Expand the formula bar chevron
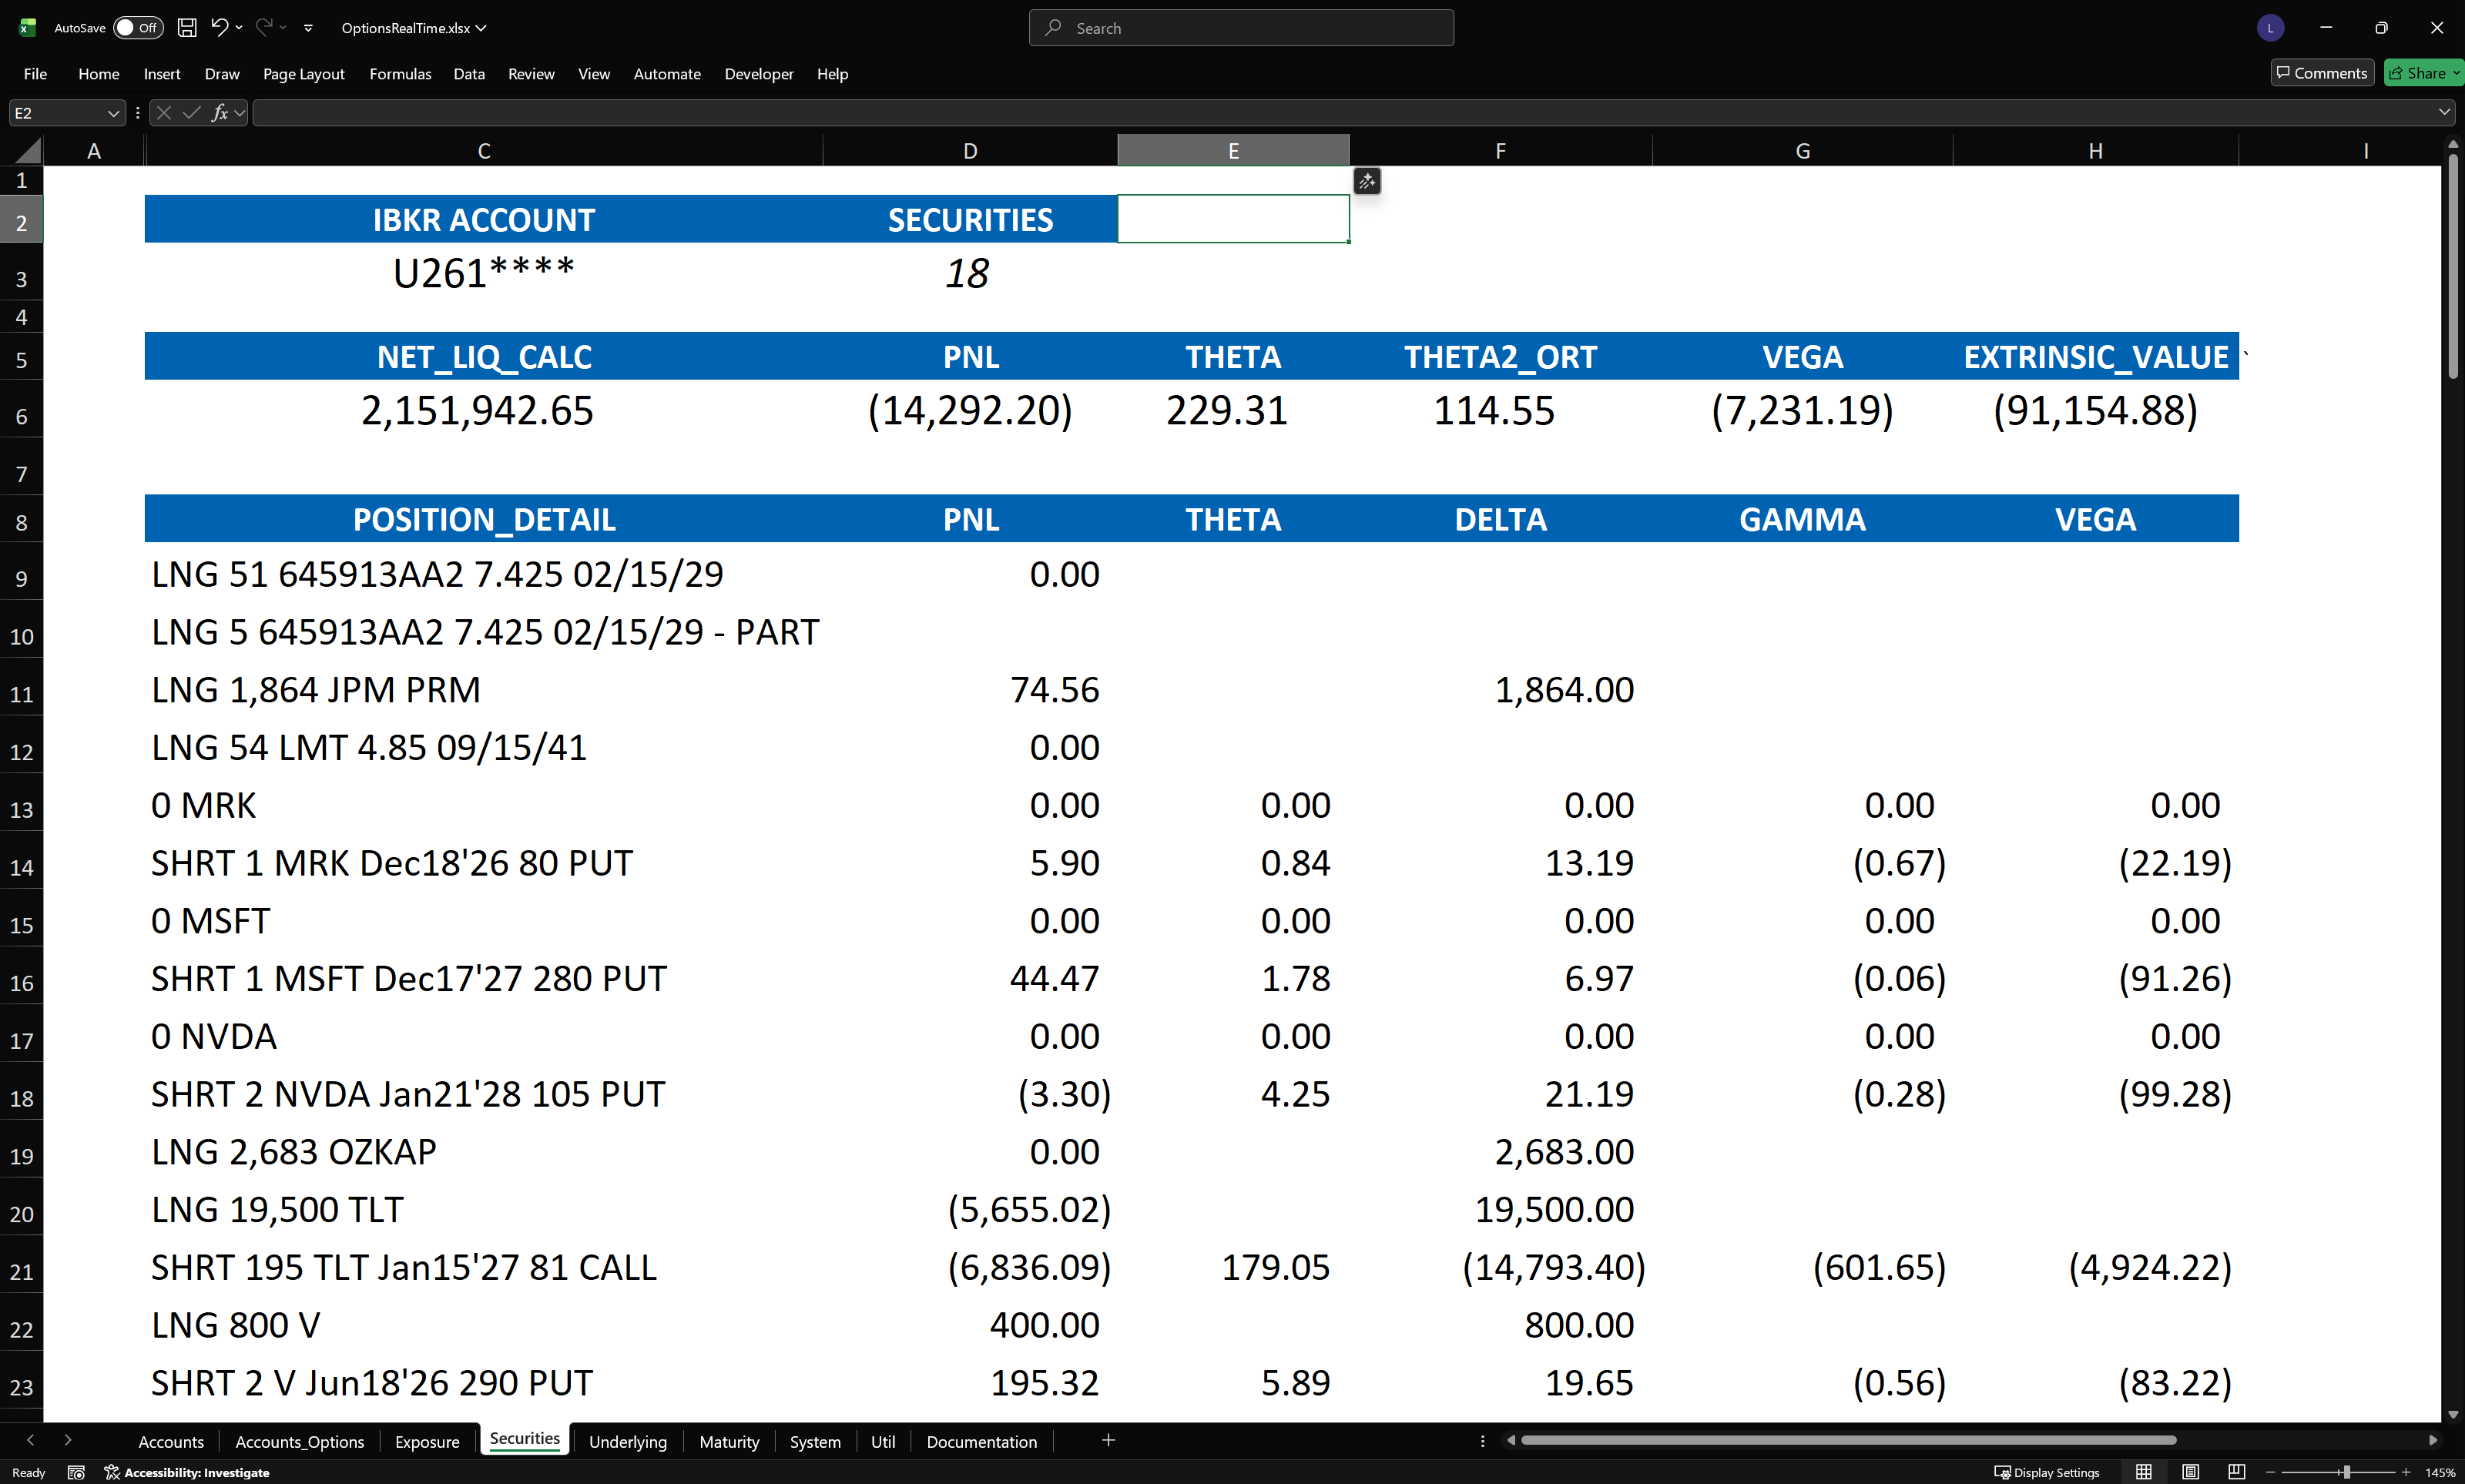 [2444, 112]
